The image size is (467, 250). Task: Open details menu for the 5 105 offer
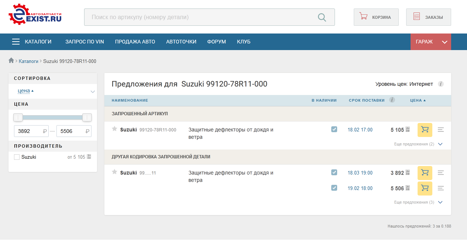tap(441, 130)
